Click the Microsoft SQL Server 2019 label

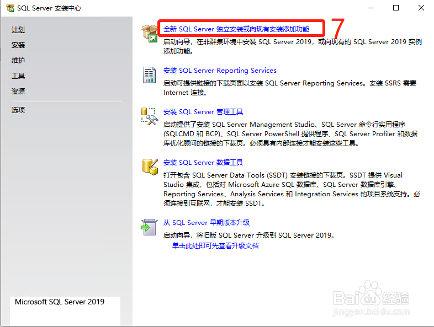60,302
